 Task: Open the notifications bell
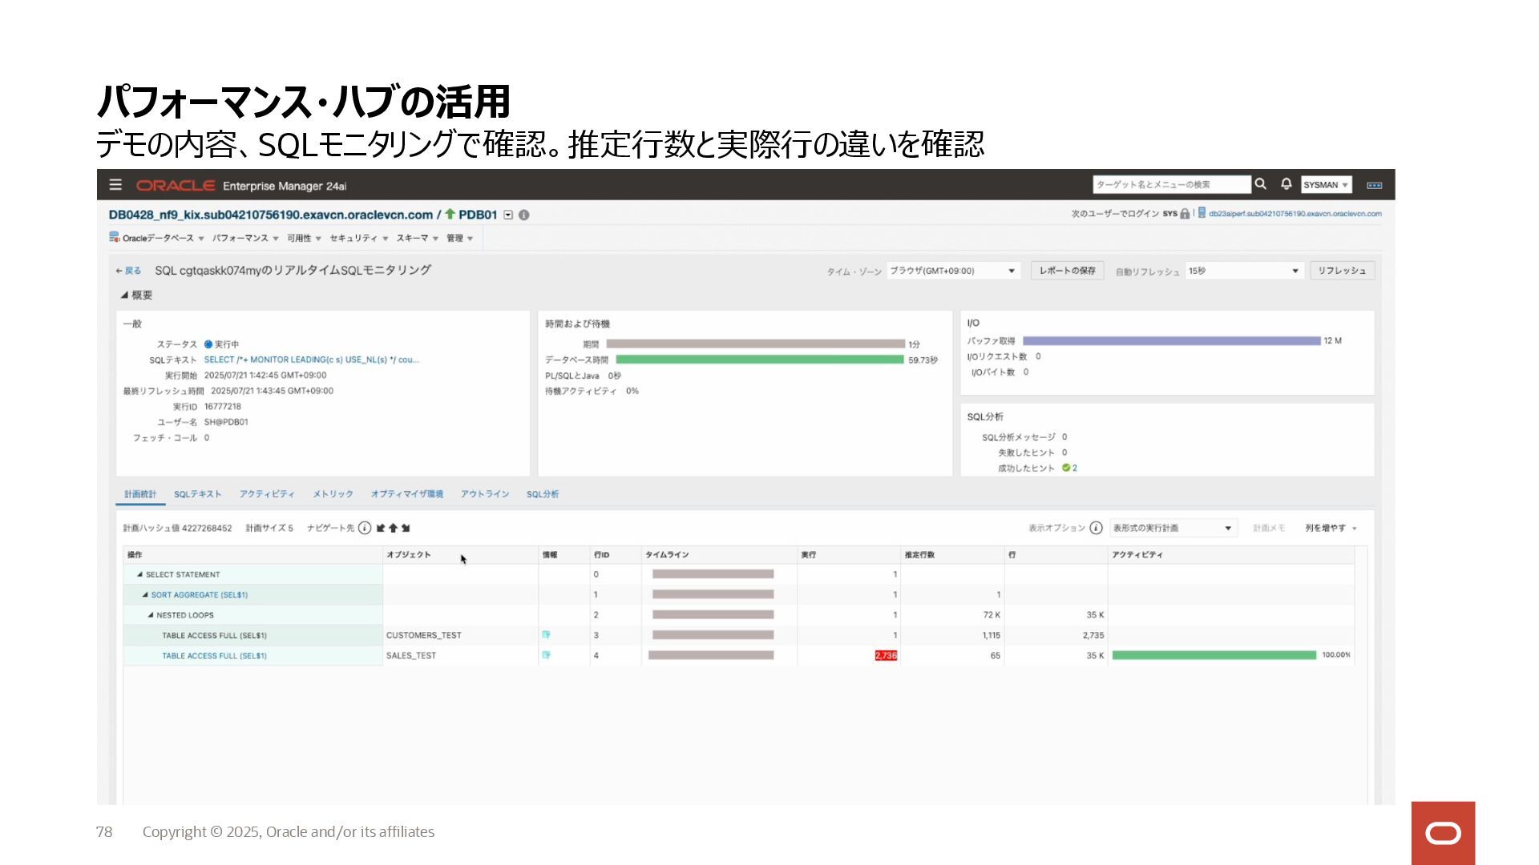tap(1286, 184)
